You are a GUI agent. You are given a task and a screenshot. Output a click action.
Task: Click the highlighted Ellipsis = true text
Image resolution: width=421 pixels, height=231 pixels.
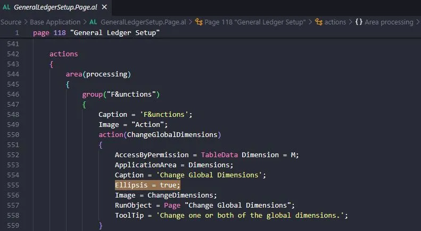147,185
